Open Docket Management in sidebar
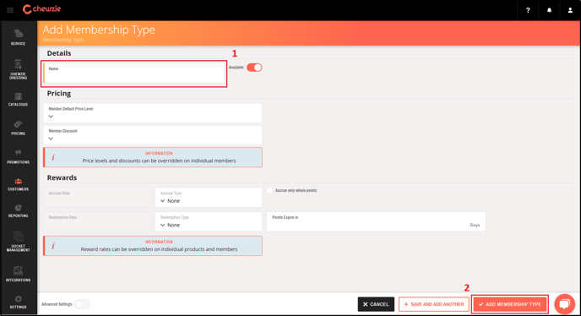Image resolution: width=581 pixels, height=316 pixels. (19, 242)
